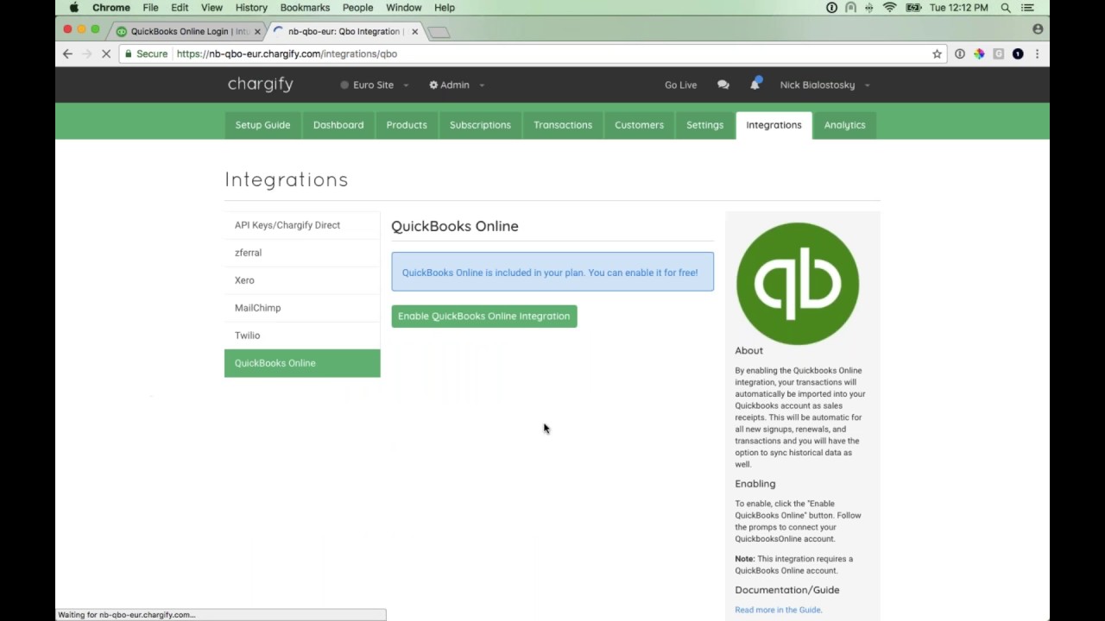Select Xero in the integrations sidebar
This screenshot has height=621, width=1105.
(x=244, y=280)
